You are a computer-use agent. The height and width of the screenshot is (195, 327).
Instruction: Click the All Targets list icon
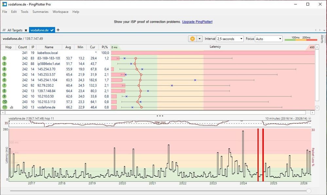(4, 30)
